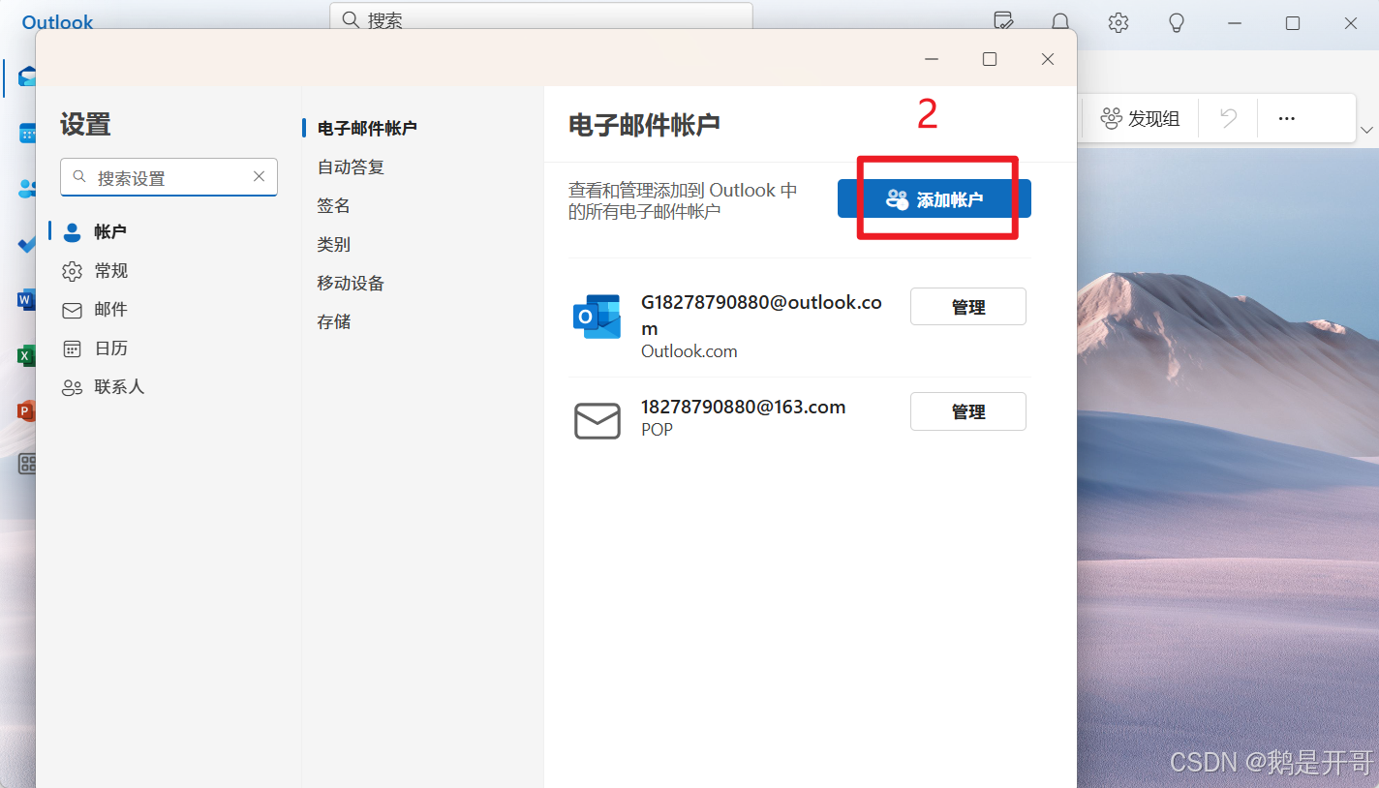This screenshot has width=1379, height=788.
Task: Open the notifications bell icon
Action: point(1060,22)
